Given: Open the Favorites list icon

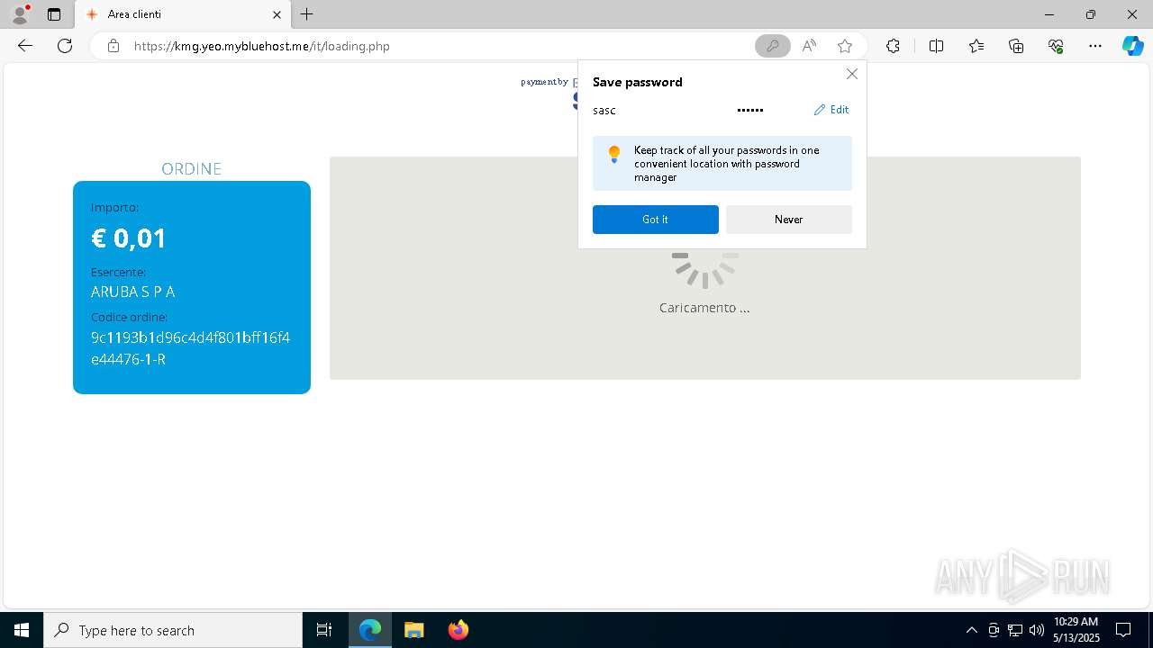Looking at the screenshot, I should [x=976, y=46].
